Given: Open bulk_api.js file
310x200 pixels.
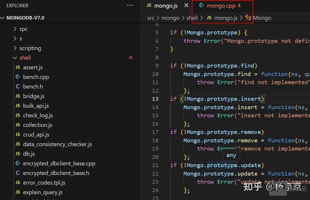Looking at the screenshot, I should tap(36, 106).
